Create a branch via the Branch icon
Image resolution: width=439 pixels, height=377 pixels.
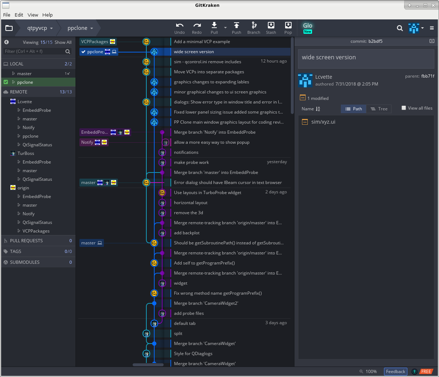254,25
